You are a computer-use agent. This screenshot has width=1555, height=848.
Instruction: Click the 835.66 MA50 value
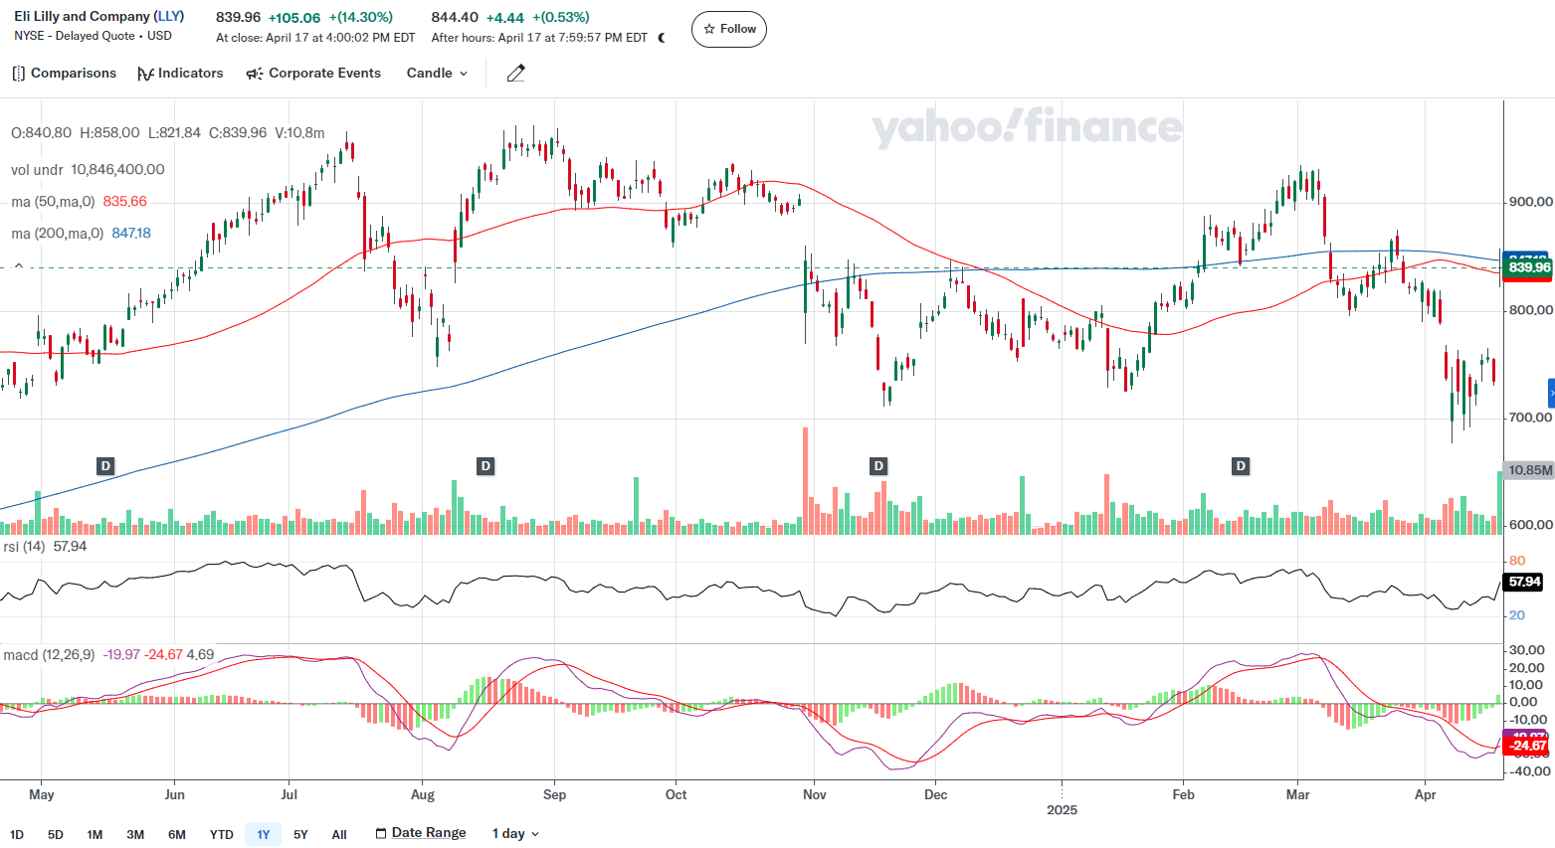(124, 202)
